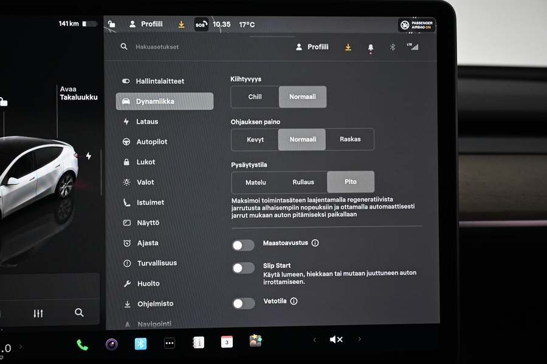Tap the SOS emergency icon
The height and width of the screenshot is (364, 547).
201,25
